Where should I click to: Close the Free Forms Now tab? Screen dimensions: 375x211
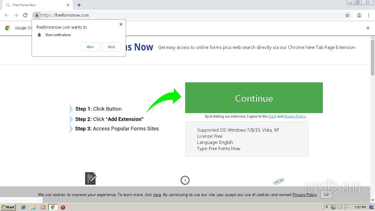point(68,5)
